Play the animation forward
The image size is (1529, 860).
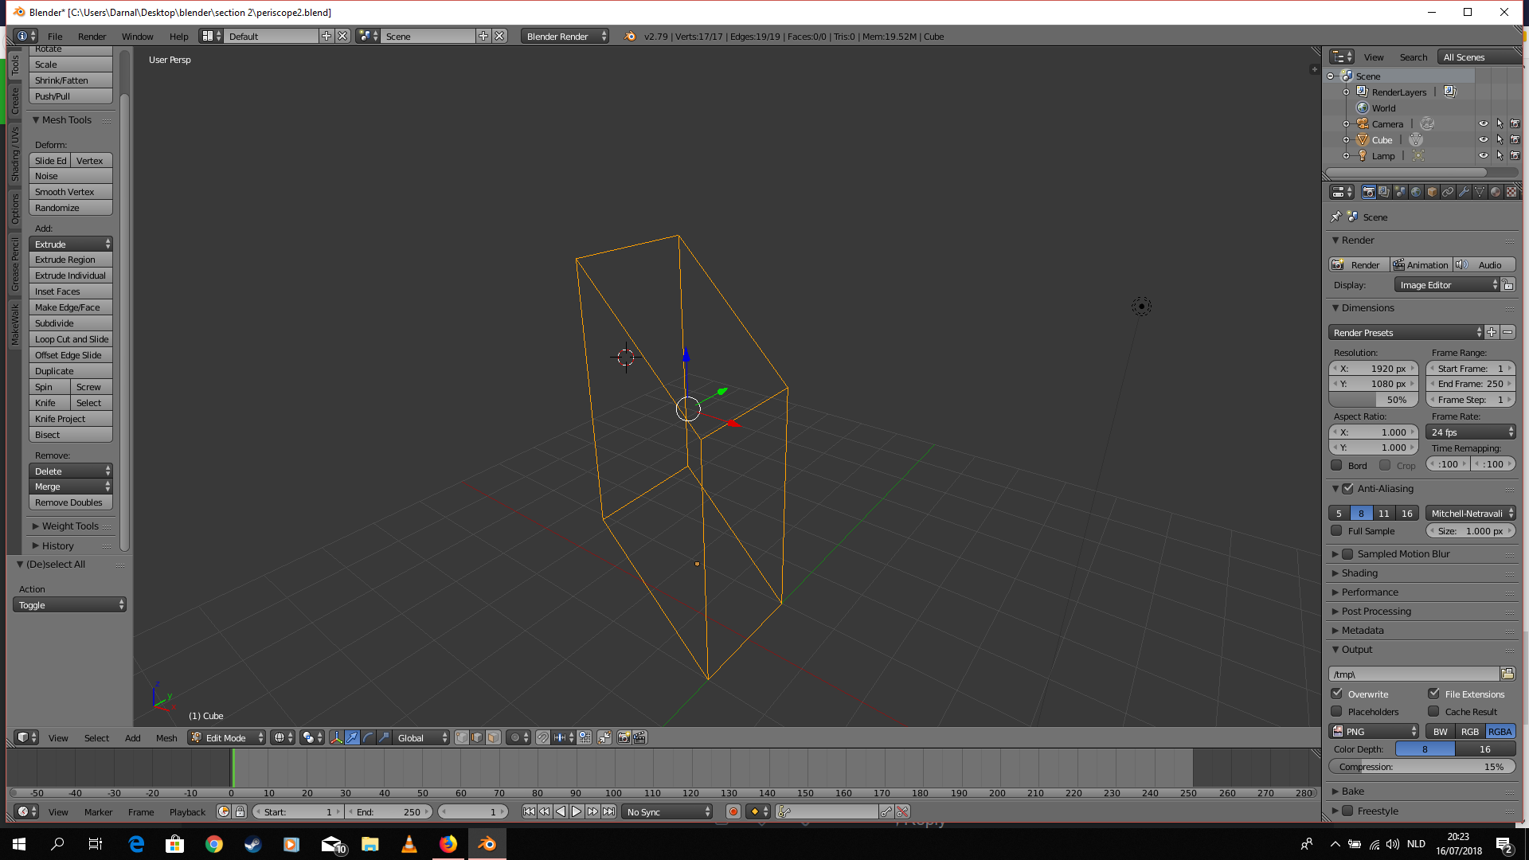tap(577, 811)
